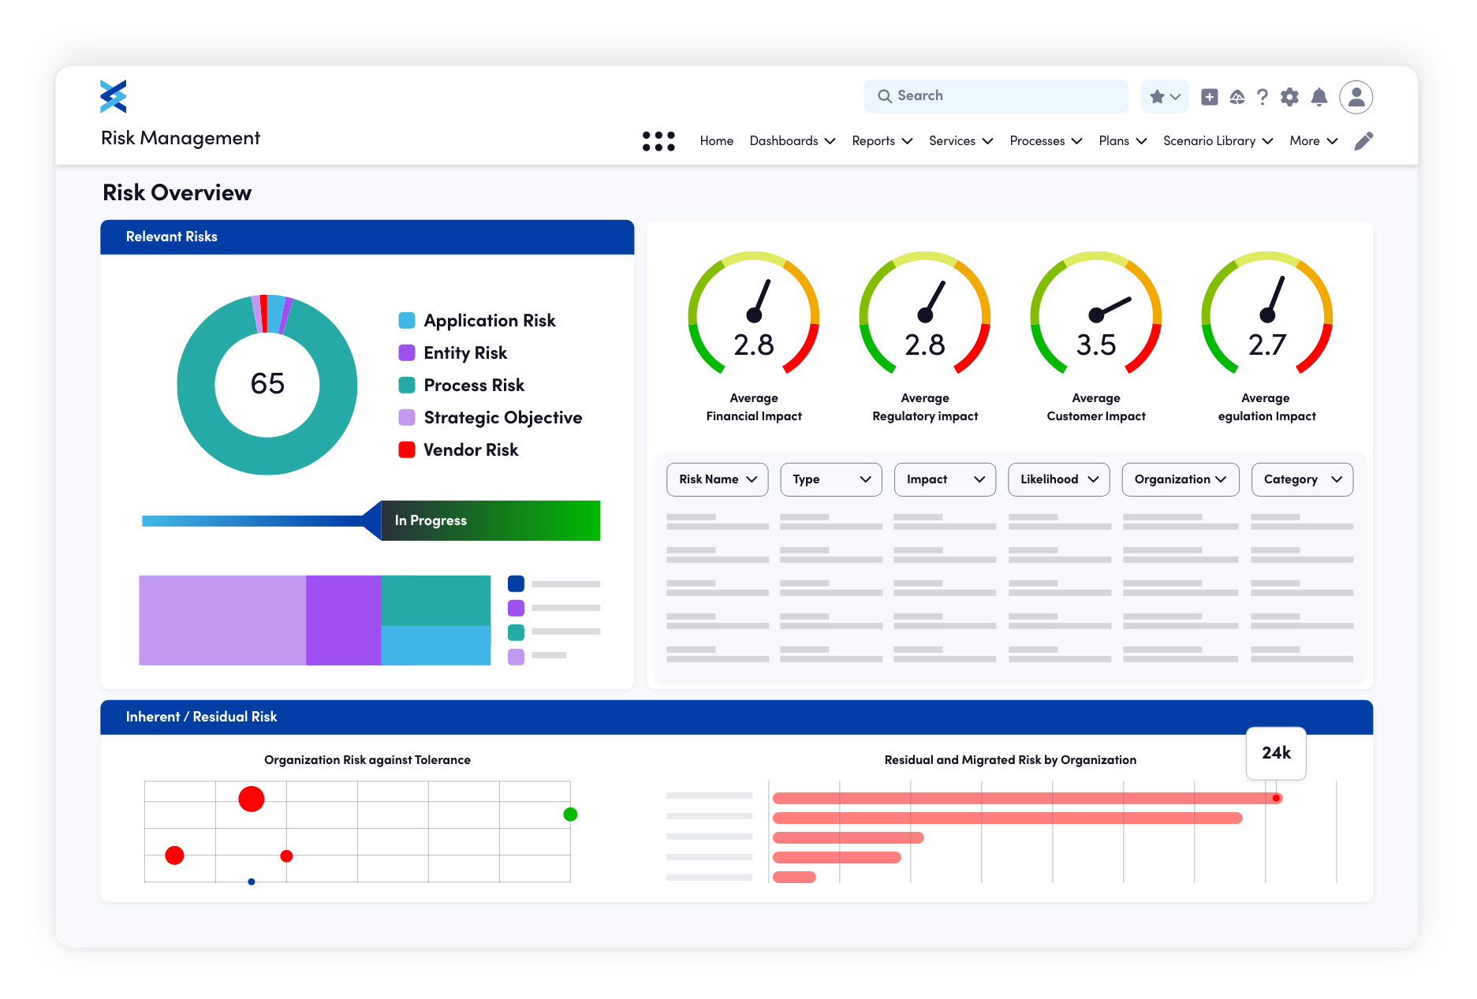This screenshot has height=999, width=1477.
Task: Expand the Risk Name filter dropdown
Action: click(x=718, y=479)
